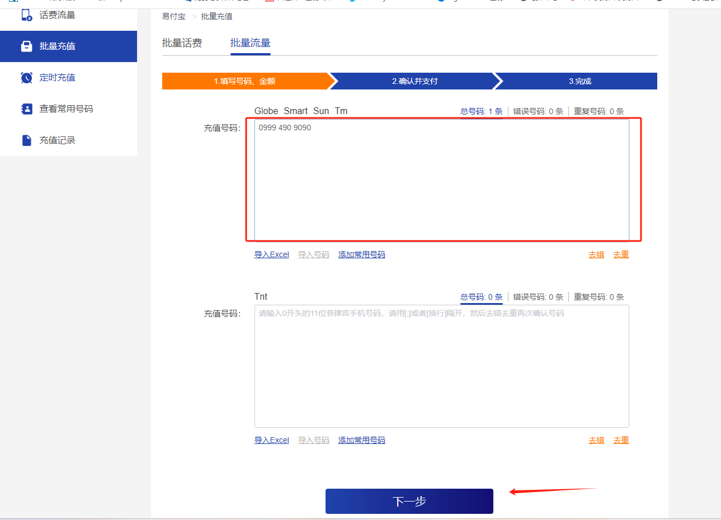The width and height of the screenshot is (721, 520).
Task: Click the 批量充值 breadcrumb text
Action: click(217, 16)
